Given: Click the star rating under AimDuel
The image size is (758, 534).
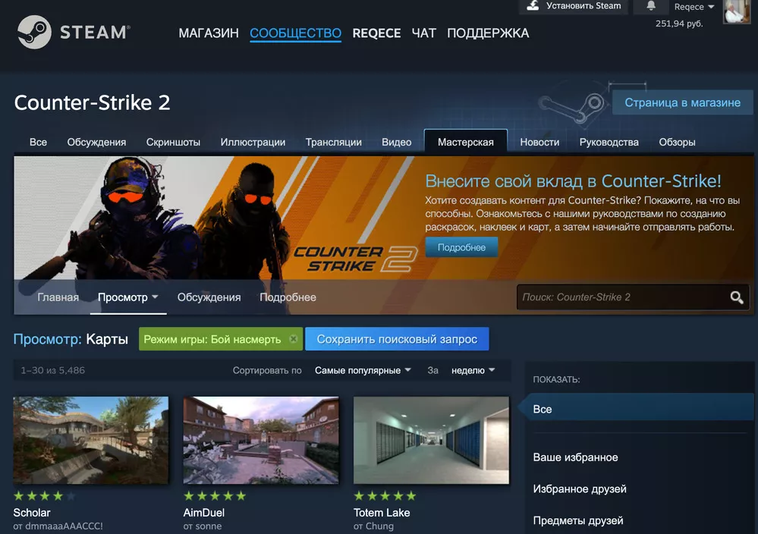Looking at the screenshot, I should pyautogui.click(x=215, y=495).
